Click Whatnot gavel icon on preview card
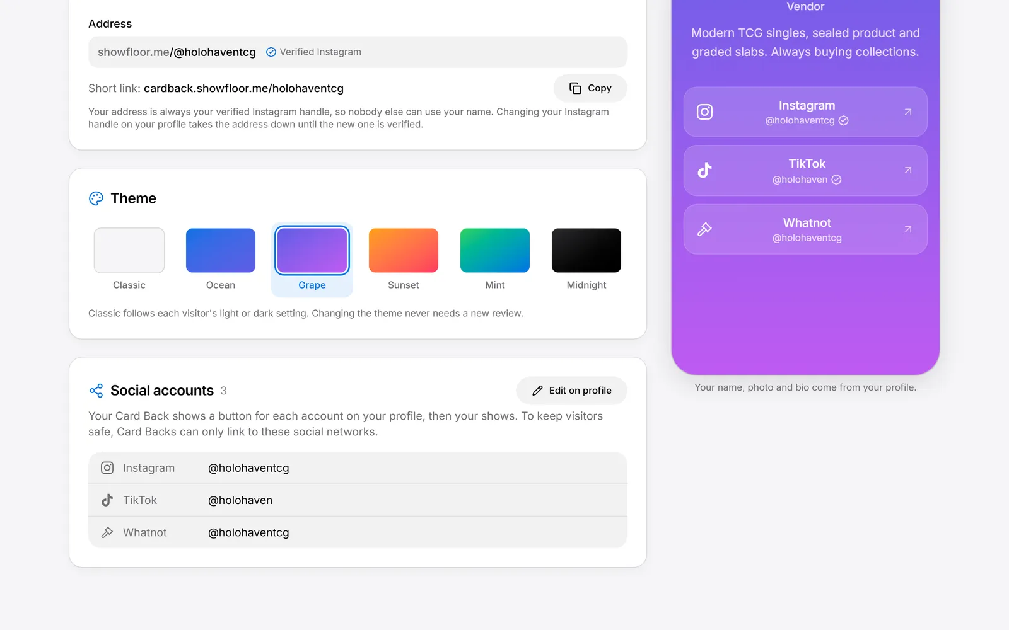The width and height of the screenshot is (1009, 630). (704, 229)
